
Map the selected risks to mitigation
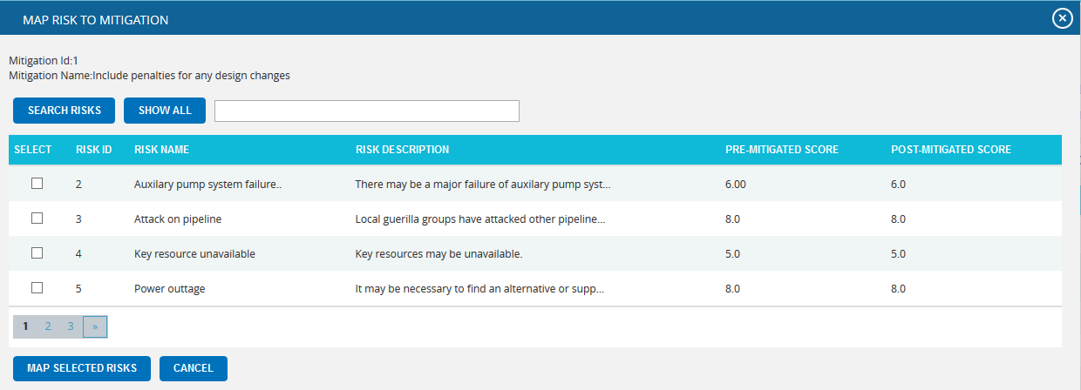coord(82,368)
